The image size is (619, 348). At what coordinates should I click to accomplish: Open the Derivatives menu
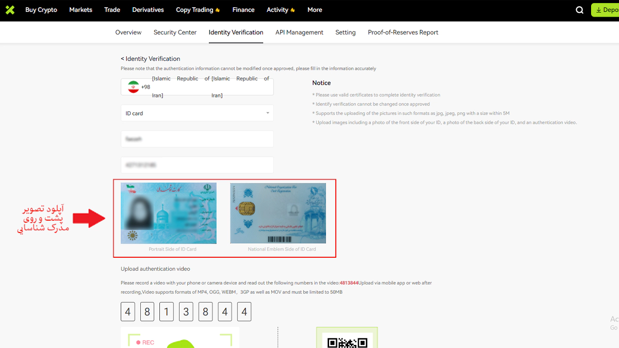(148, 10)
